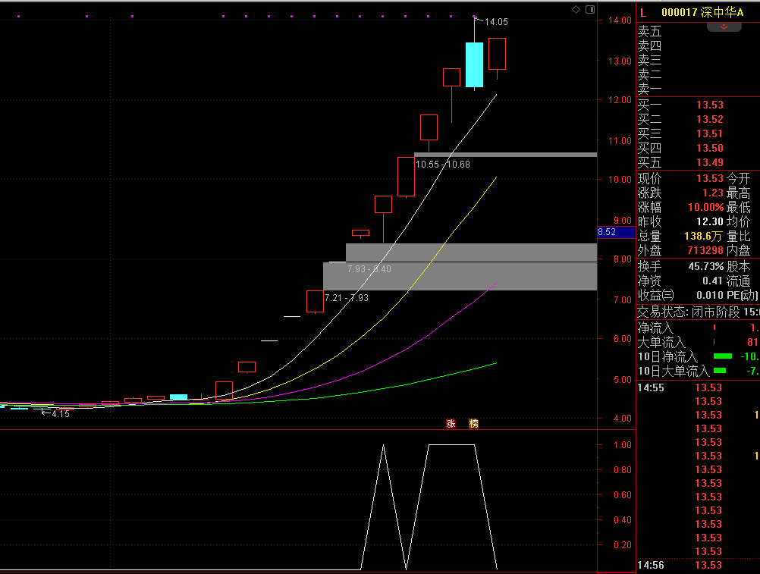760x574 pixels.
Task: Click the 涨幅 value 10.00%
Action: (705, 207)
